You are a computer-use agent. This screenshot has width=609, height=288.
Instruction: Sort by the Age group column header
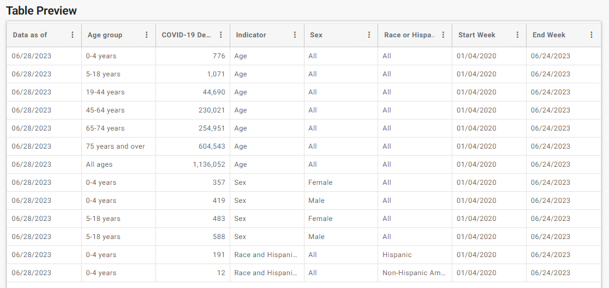click(x=105, y=35)
